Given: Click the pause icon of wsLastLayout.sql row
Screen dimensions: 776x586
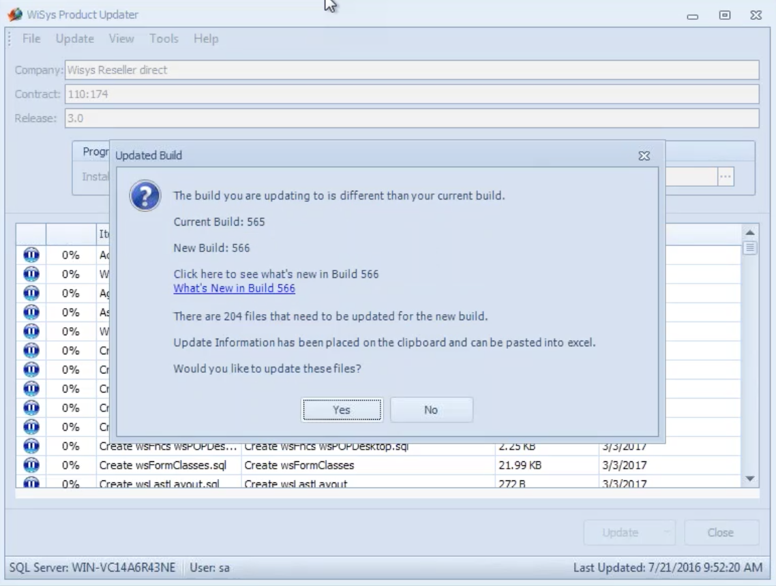Looking at the screenshot, I should pyautogui.click(x=31, y=482).
